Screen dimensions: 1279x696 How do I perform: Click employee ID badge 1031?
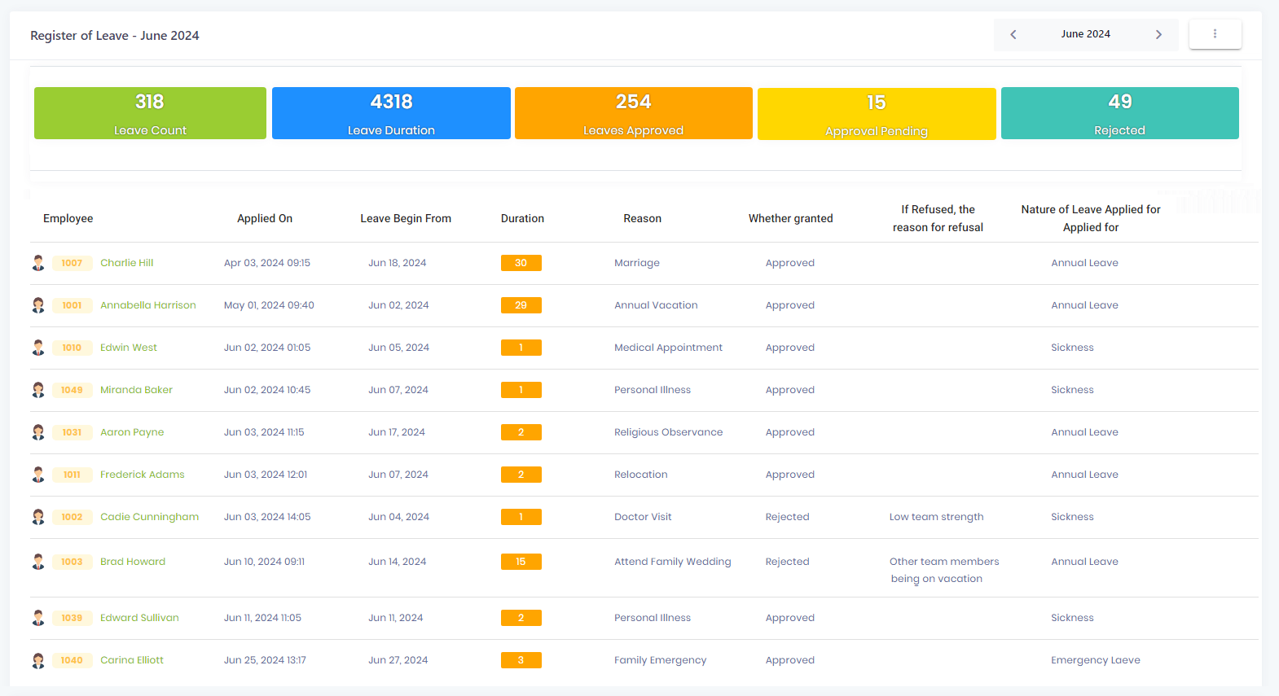[x=72, y=432]
